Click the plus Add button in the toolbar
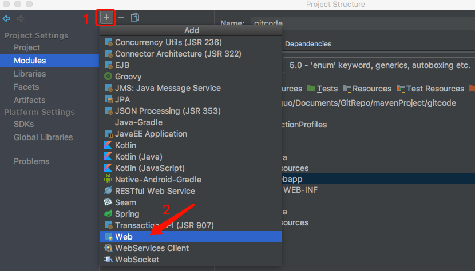Image resolution: width=475 pixels, height=271 pixels. (x=106, y=18)
